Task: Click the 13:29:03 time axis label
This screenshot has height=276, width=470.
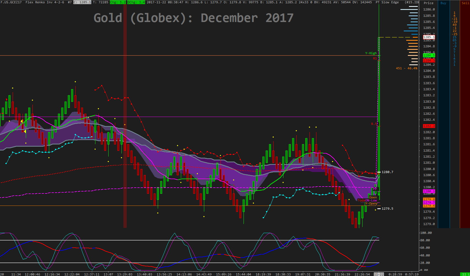Action: [x=125, y=274]
